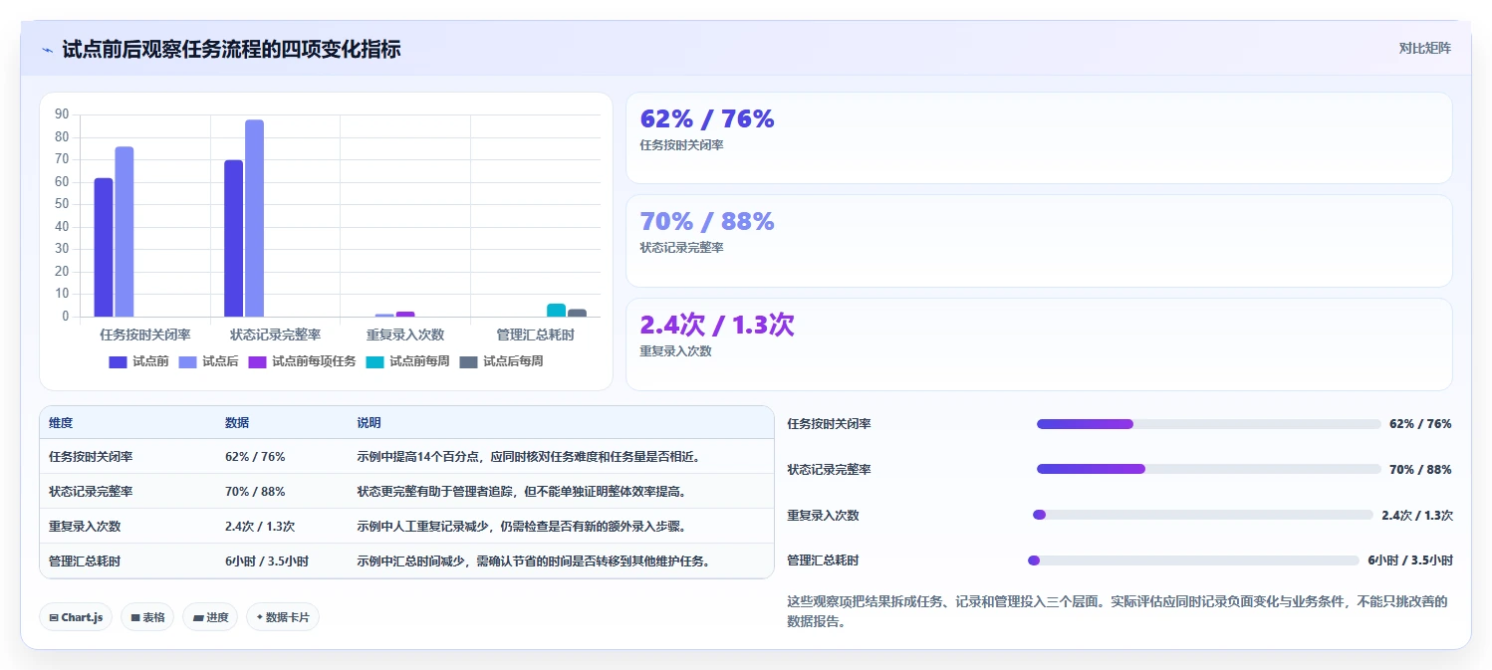Image resolution: width=1492 pixels, height=670 pixels.
Task: Click the 重复录入次数 progress bar
Action: (1203, 515)
